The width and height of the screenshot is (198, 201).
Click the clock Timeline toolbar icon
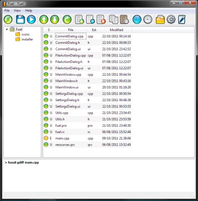(148, 19)
